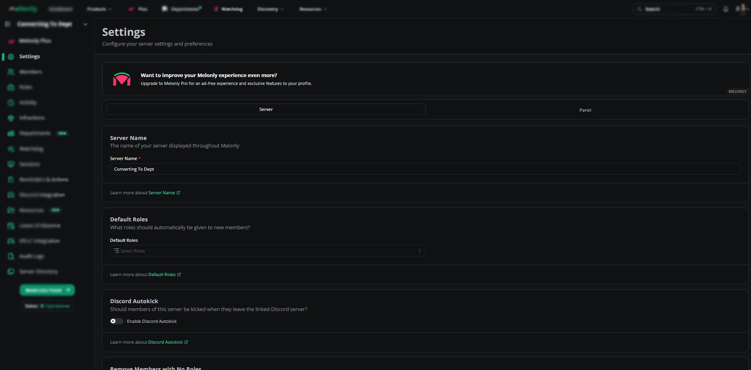Click the Departments icon in sidebar
751x370 pixels.
tap(11, 133)
